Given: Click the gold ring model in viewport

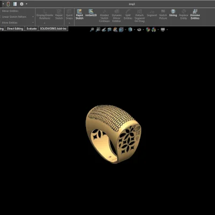Looking at the screenshot, I should (x=113, y=134).
